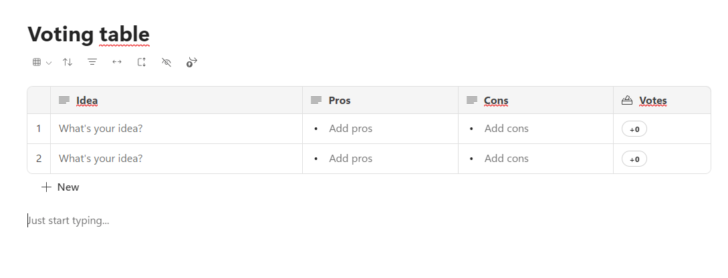Toggle the hidden columns eye icon
728x278 pixels.
coord(167,62)
